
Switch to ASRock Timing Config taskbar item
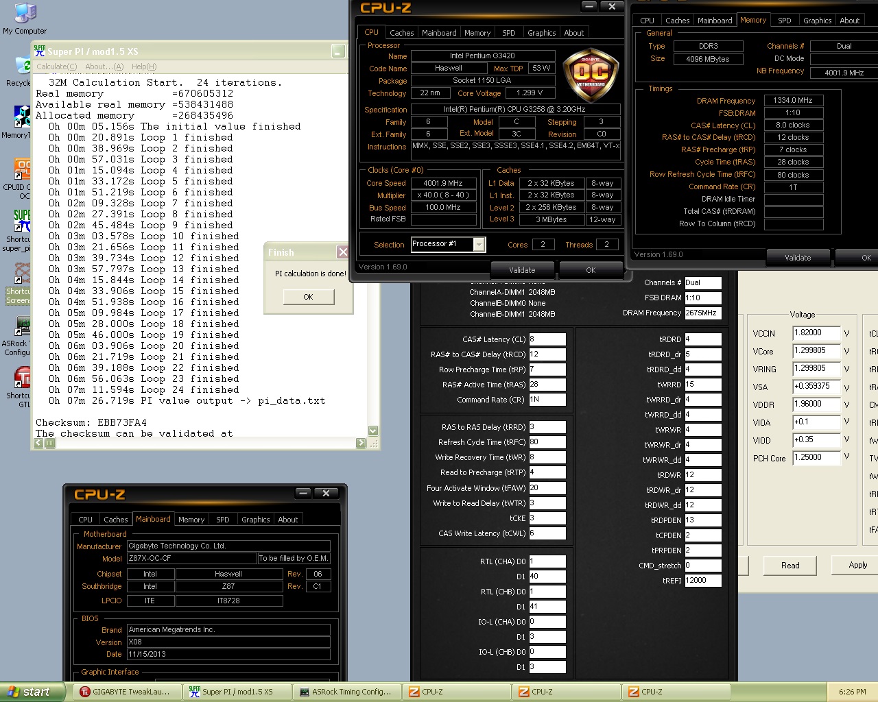346,692
